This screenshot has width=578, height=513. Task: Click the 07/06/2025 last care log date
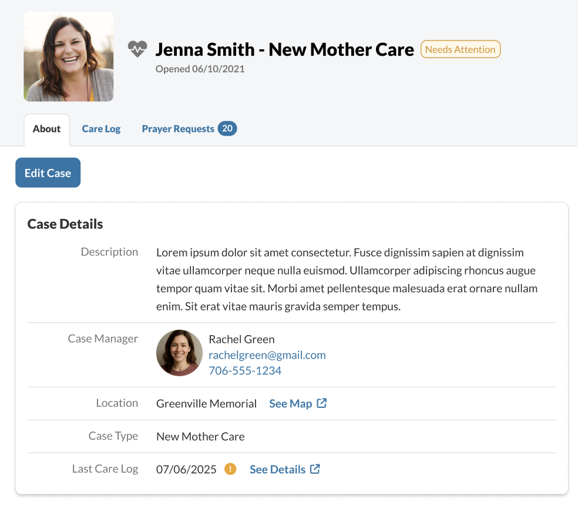point(186,470)
